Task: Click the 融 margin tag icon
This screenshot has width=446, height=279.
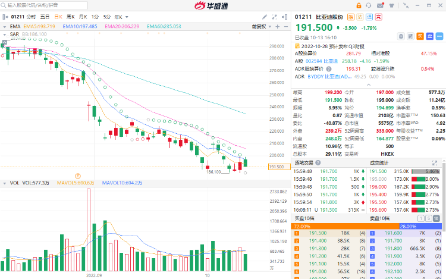Action: tap(351, 17)
